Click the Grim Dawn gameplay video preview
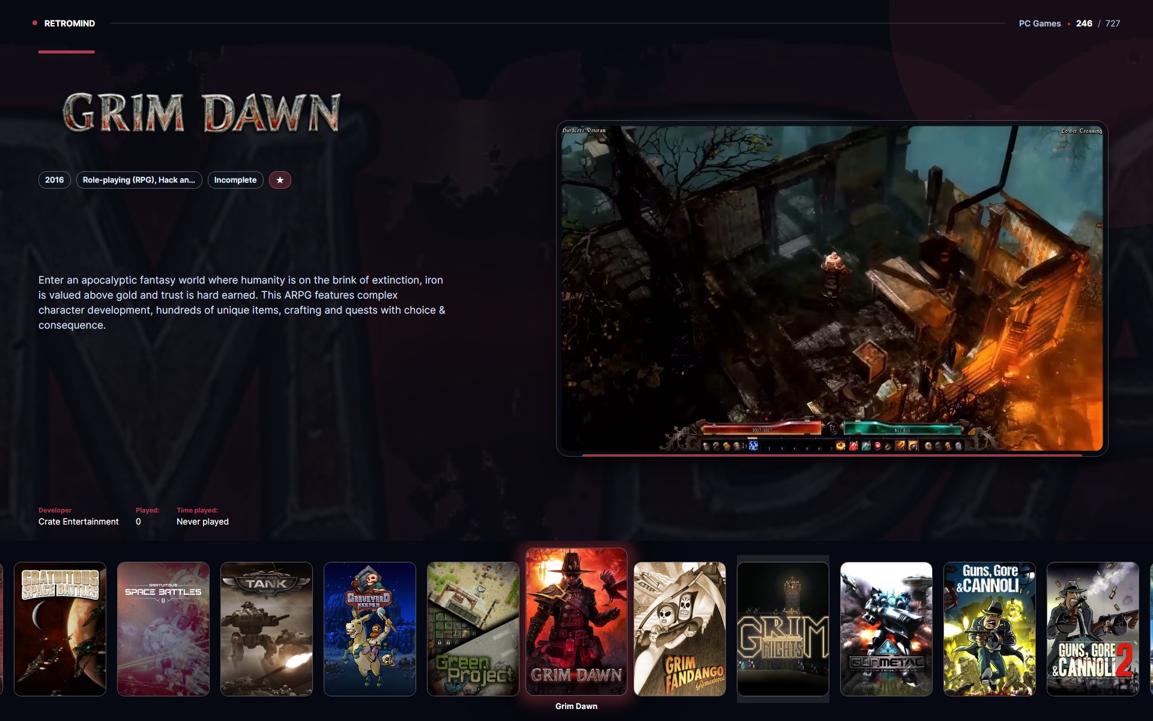The image size is (1153, 721). 832,288
